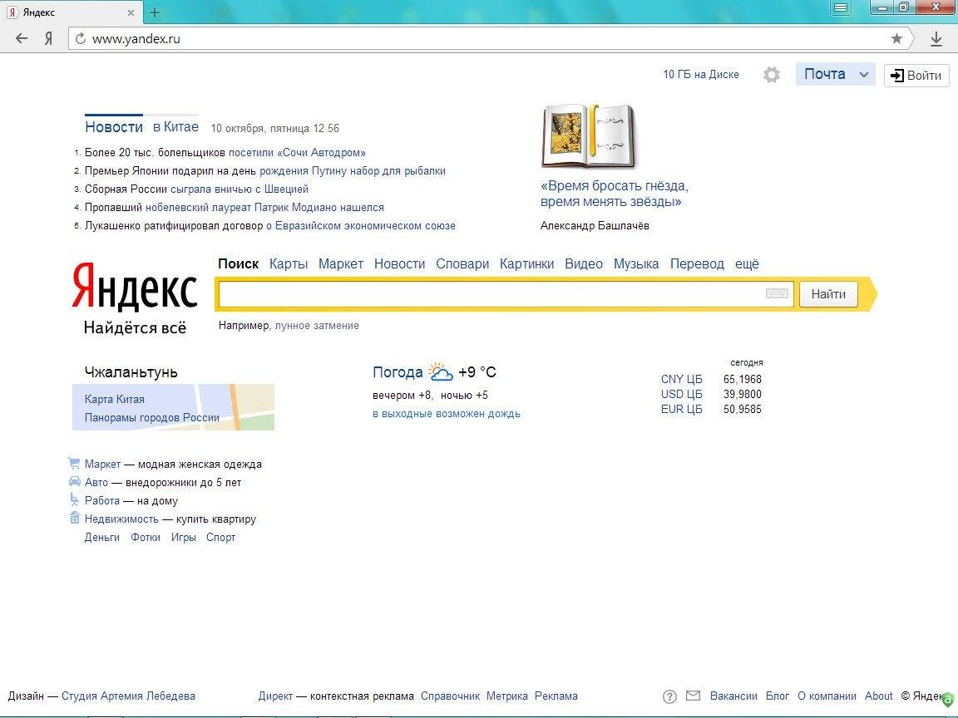Click the Market shopping cart icon
The image size is (958, 718).
click(x=74, y=464)
